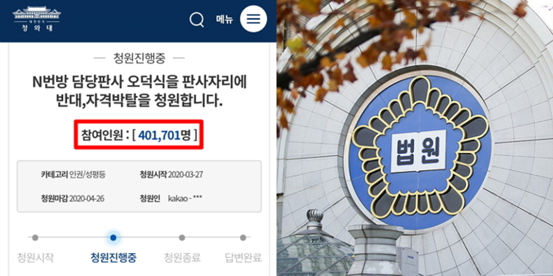Open the search magnifier icon
Viewport: 553px width, 276px height.
pyautogui.click(x=197, y=19)
